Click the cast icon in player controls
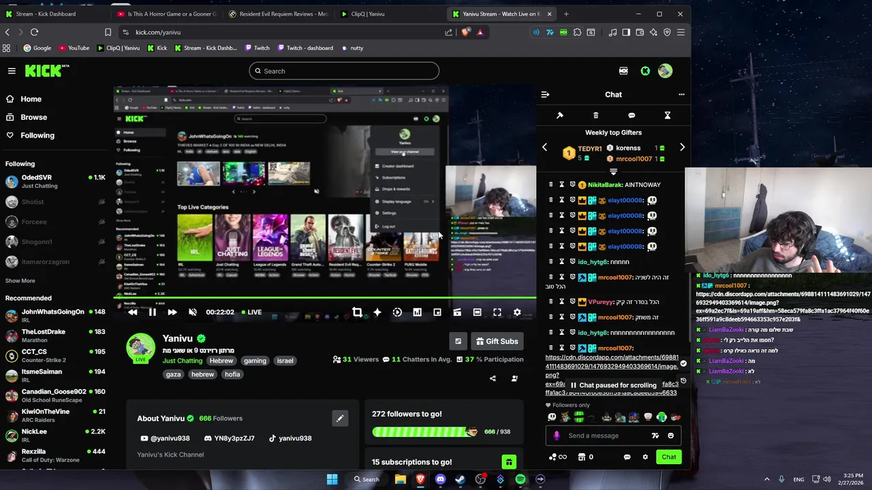The image size is (872, 490). click(457, 312)
